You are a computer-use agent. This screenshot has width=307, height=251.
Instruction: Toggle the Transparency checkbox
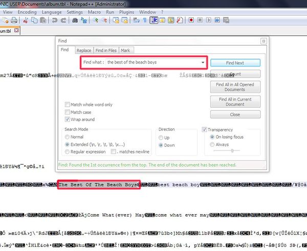pos(204,129)
